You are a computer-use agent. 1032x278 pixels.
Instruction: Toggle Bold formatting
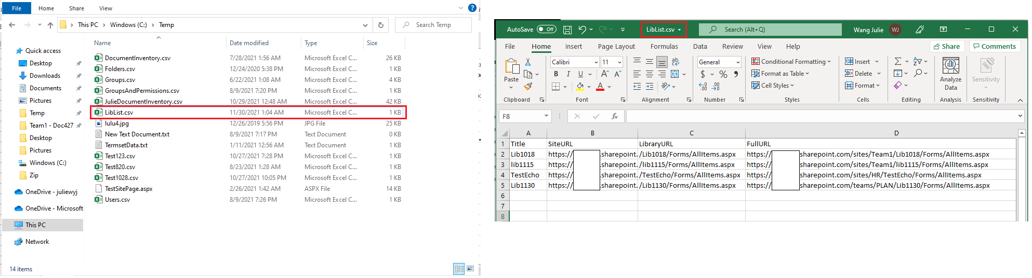pos(556,74)
